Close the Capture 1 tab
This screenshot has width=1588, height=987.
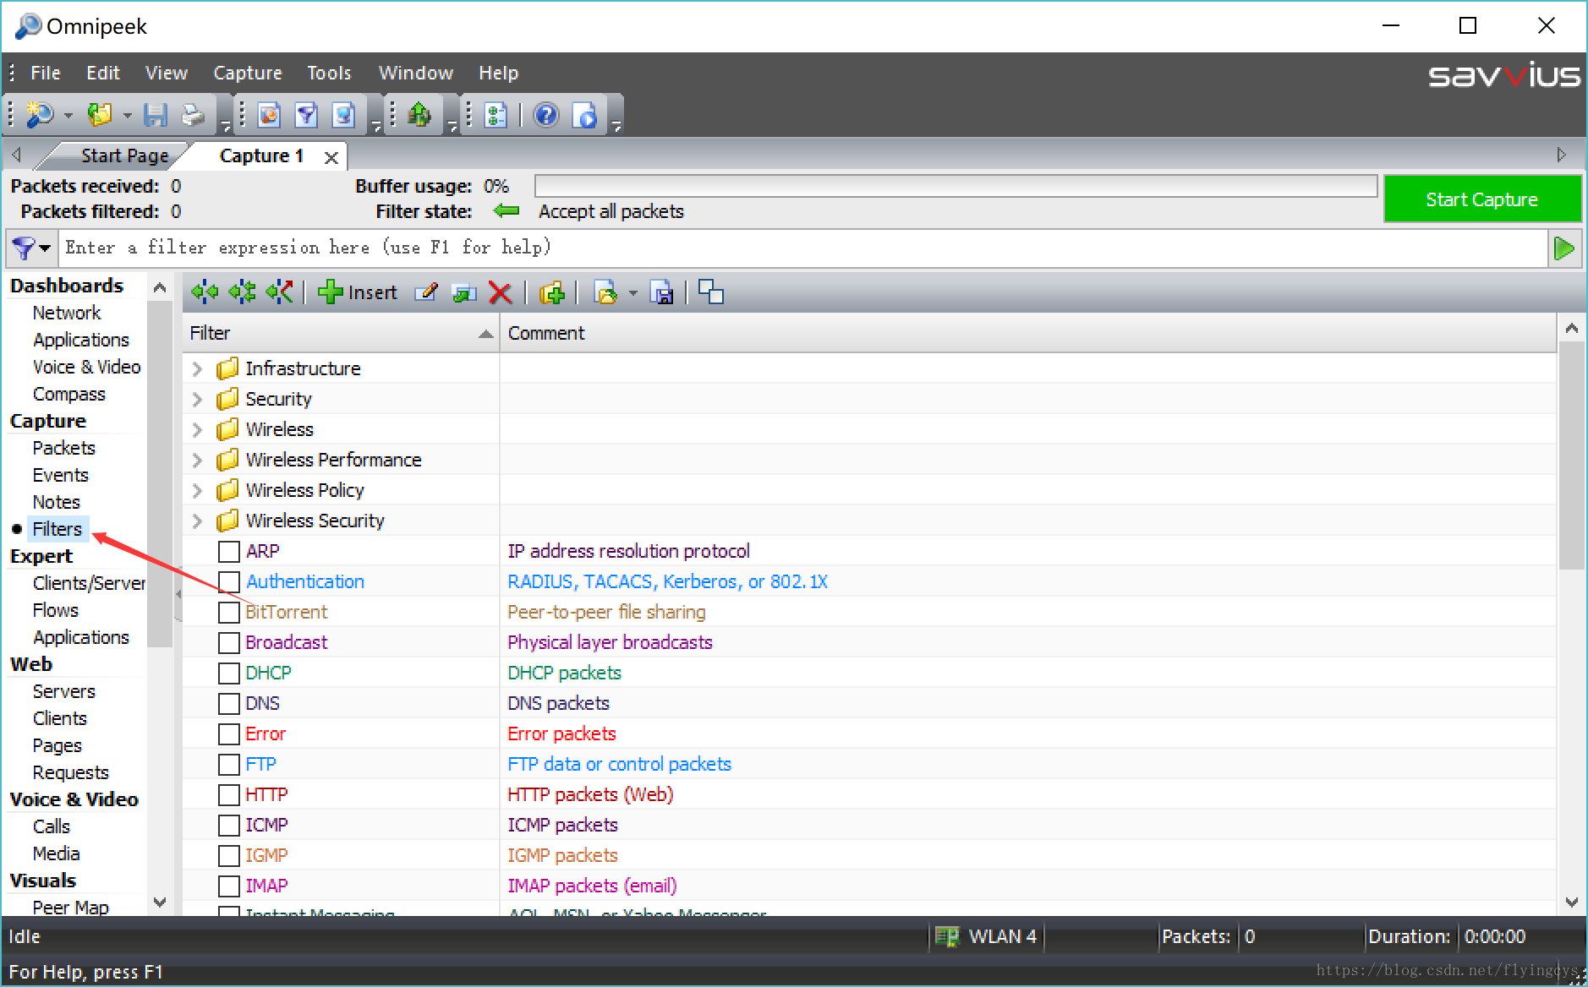(331, 157)
